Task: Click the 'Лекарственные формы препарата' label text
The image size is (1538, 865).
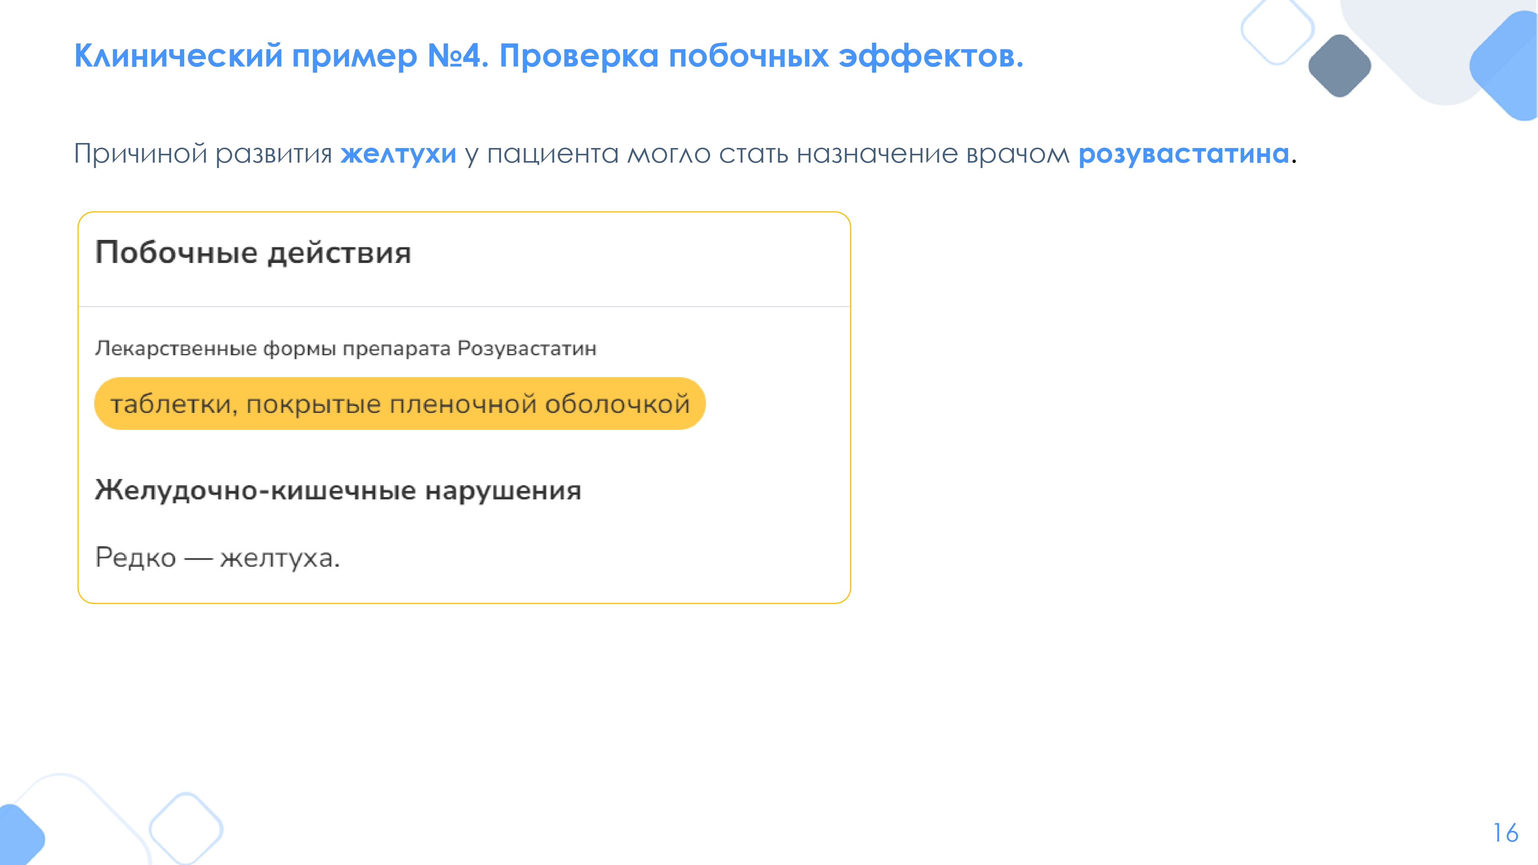Action: 273,348
